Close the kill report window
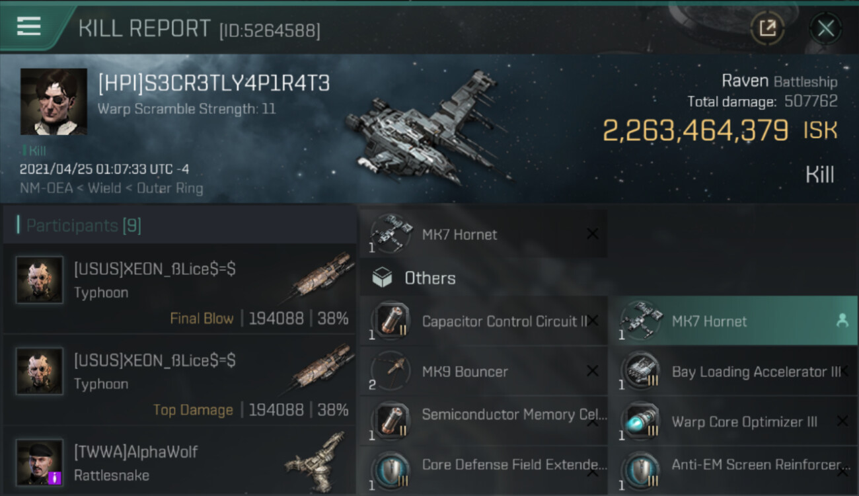Image resolution: width=859 pixels, height=496 pixels. [825, 28]
